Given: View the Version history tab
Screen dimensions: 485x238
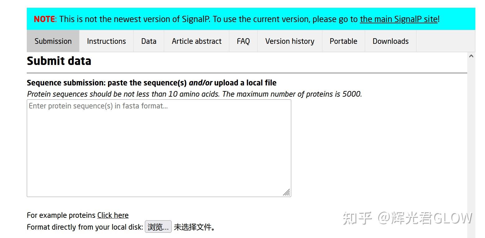Looking at the screenshot, I should pos(289,41).
